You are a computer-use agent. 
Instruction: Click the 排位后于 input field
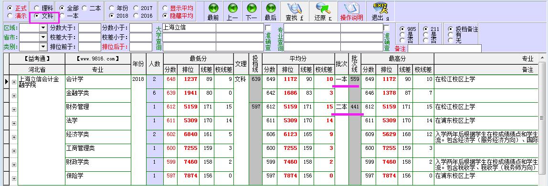(x=141, y=47)
